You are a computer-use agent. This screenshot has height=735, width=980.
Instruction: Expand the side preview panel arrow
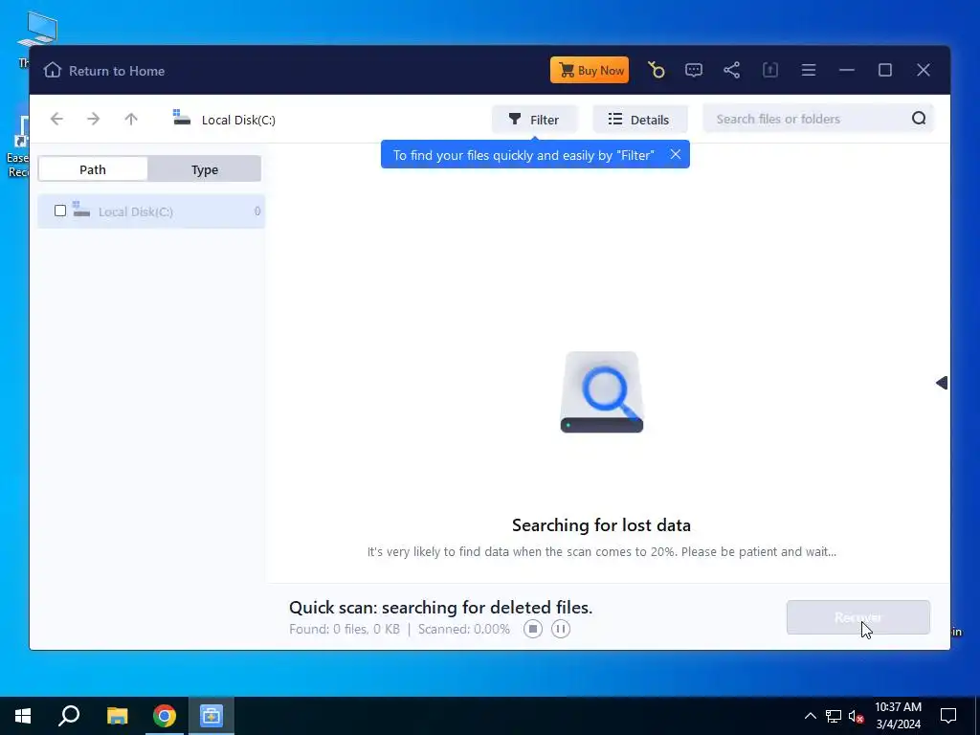[x=942, y=383]
